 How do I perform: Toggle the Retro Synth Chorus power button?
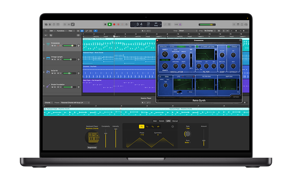229,47
